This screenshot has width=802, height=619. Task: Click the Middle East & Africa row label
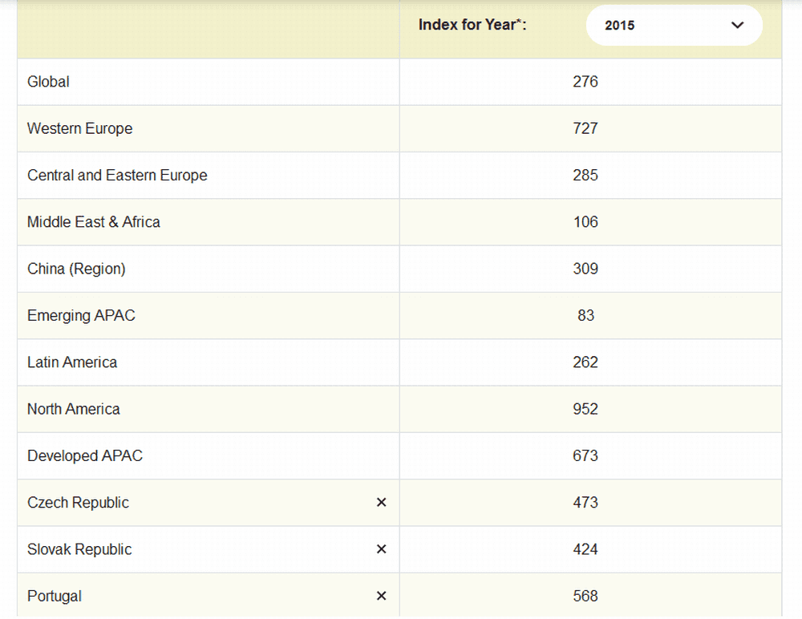click(x=94, y=222)
